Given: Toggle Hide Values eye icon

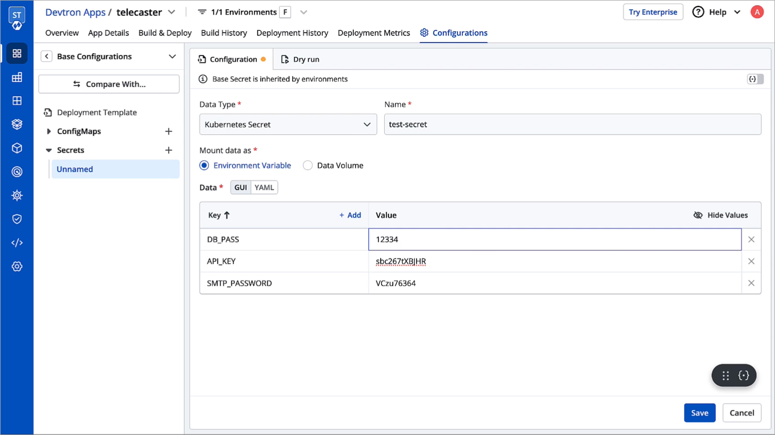Looking at the screenshot, I should (698, 215).
